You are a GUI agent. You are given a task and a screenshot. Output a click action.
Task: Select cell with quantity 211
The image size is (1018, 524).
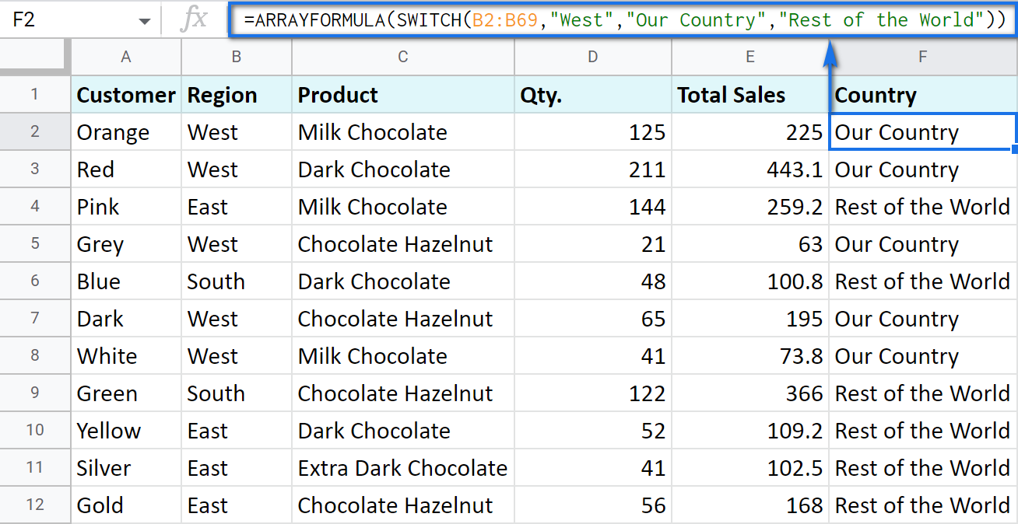593,169
